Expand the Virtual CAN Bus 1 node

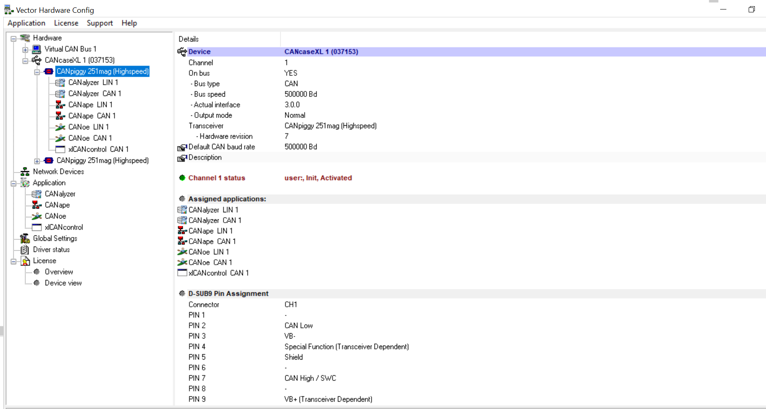pos(25,49)
